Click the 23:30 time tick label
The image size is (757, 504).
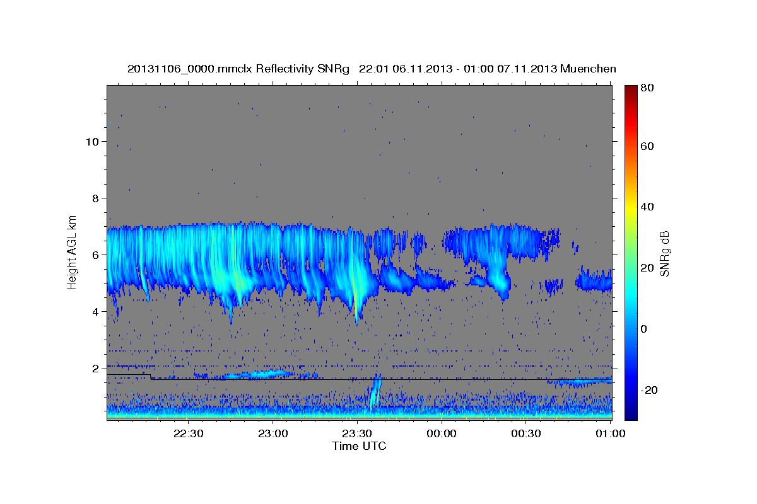click(x=357, y=434)
